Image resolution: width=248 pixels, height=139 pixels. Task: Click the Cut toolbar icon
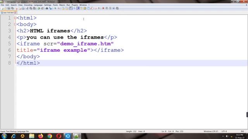(x=27, y=8)
